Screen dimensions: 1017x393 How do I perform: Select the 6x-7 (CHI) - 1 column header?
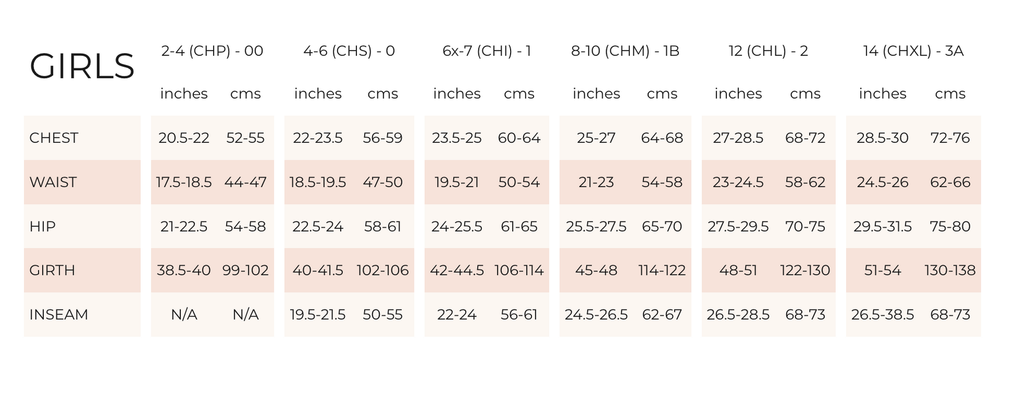coord(487,51)
